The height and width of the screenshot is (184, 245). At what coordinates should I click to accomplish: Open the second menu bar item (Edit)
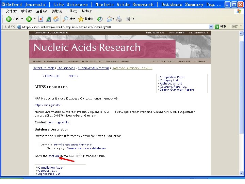pyautogui.click(x=27, y=11)
